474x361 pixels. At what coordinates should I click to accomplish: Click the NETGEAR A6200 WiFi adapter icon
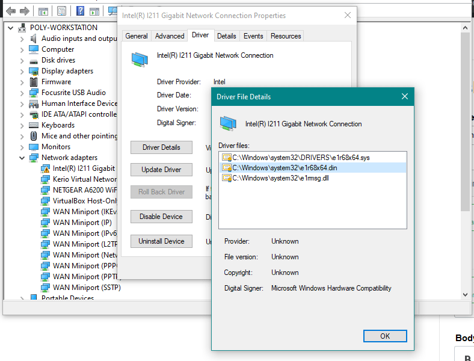pos(45,190)
